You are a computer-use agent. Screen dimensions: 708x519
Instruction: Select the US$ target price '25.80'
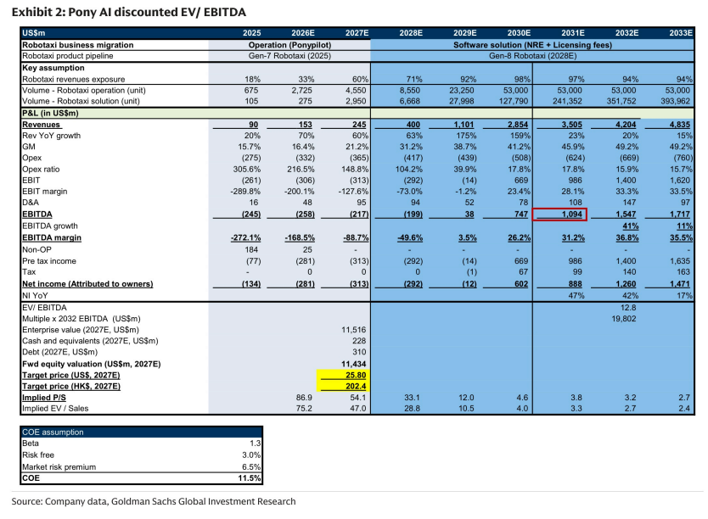[x=356, y=375]
